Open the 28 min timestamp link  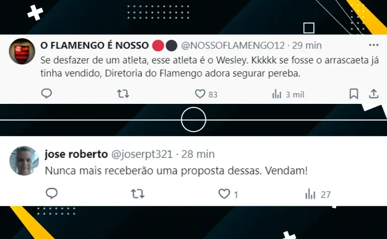(198, 154)
